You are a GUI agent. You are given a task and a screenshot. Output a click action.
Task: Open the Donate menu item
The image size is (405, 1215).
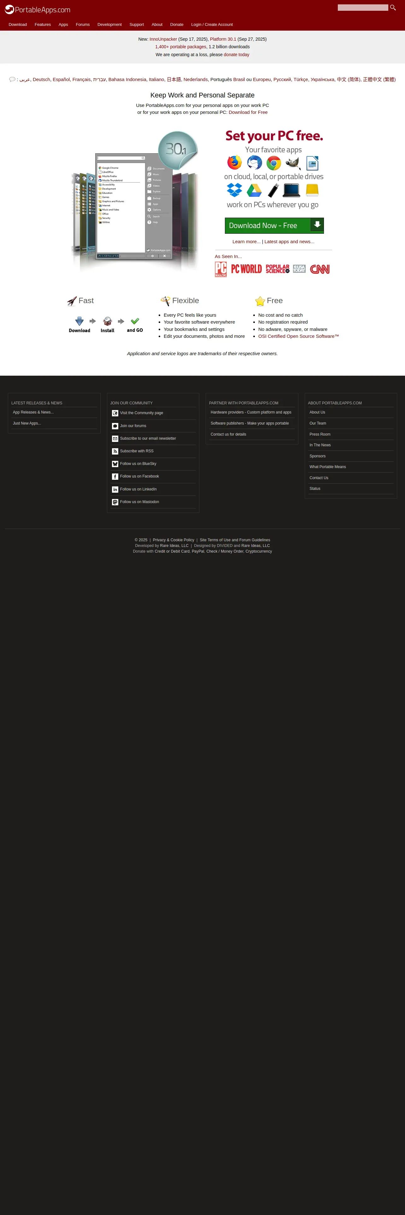pos(177,25)
